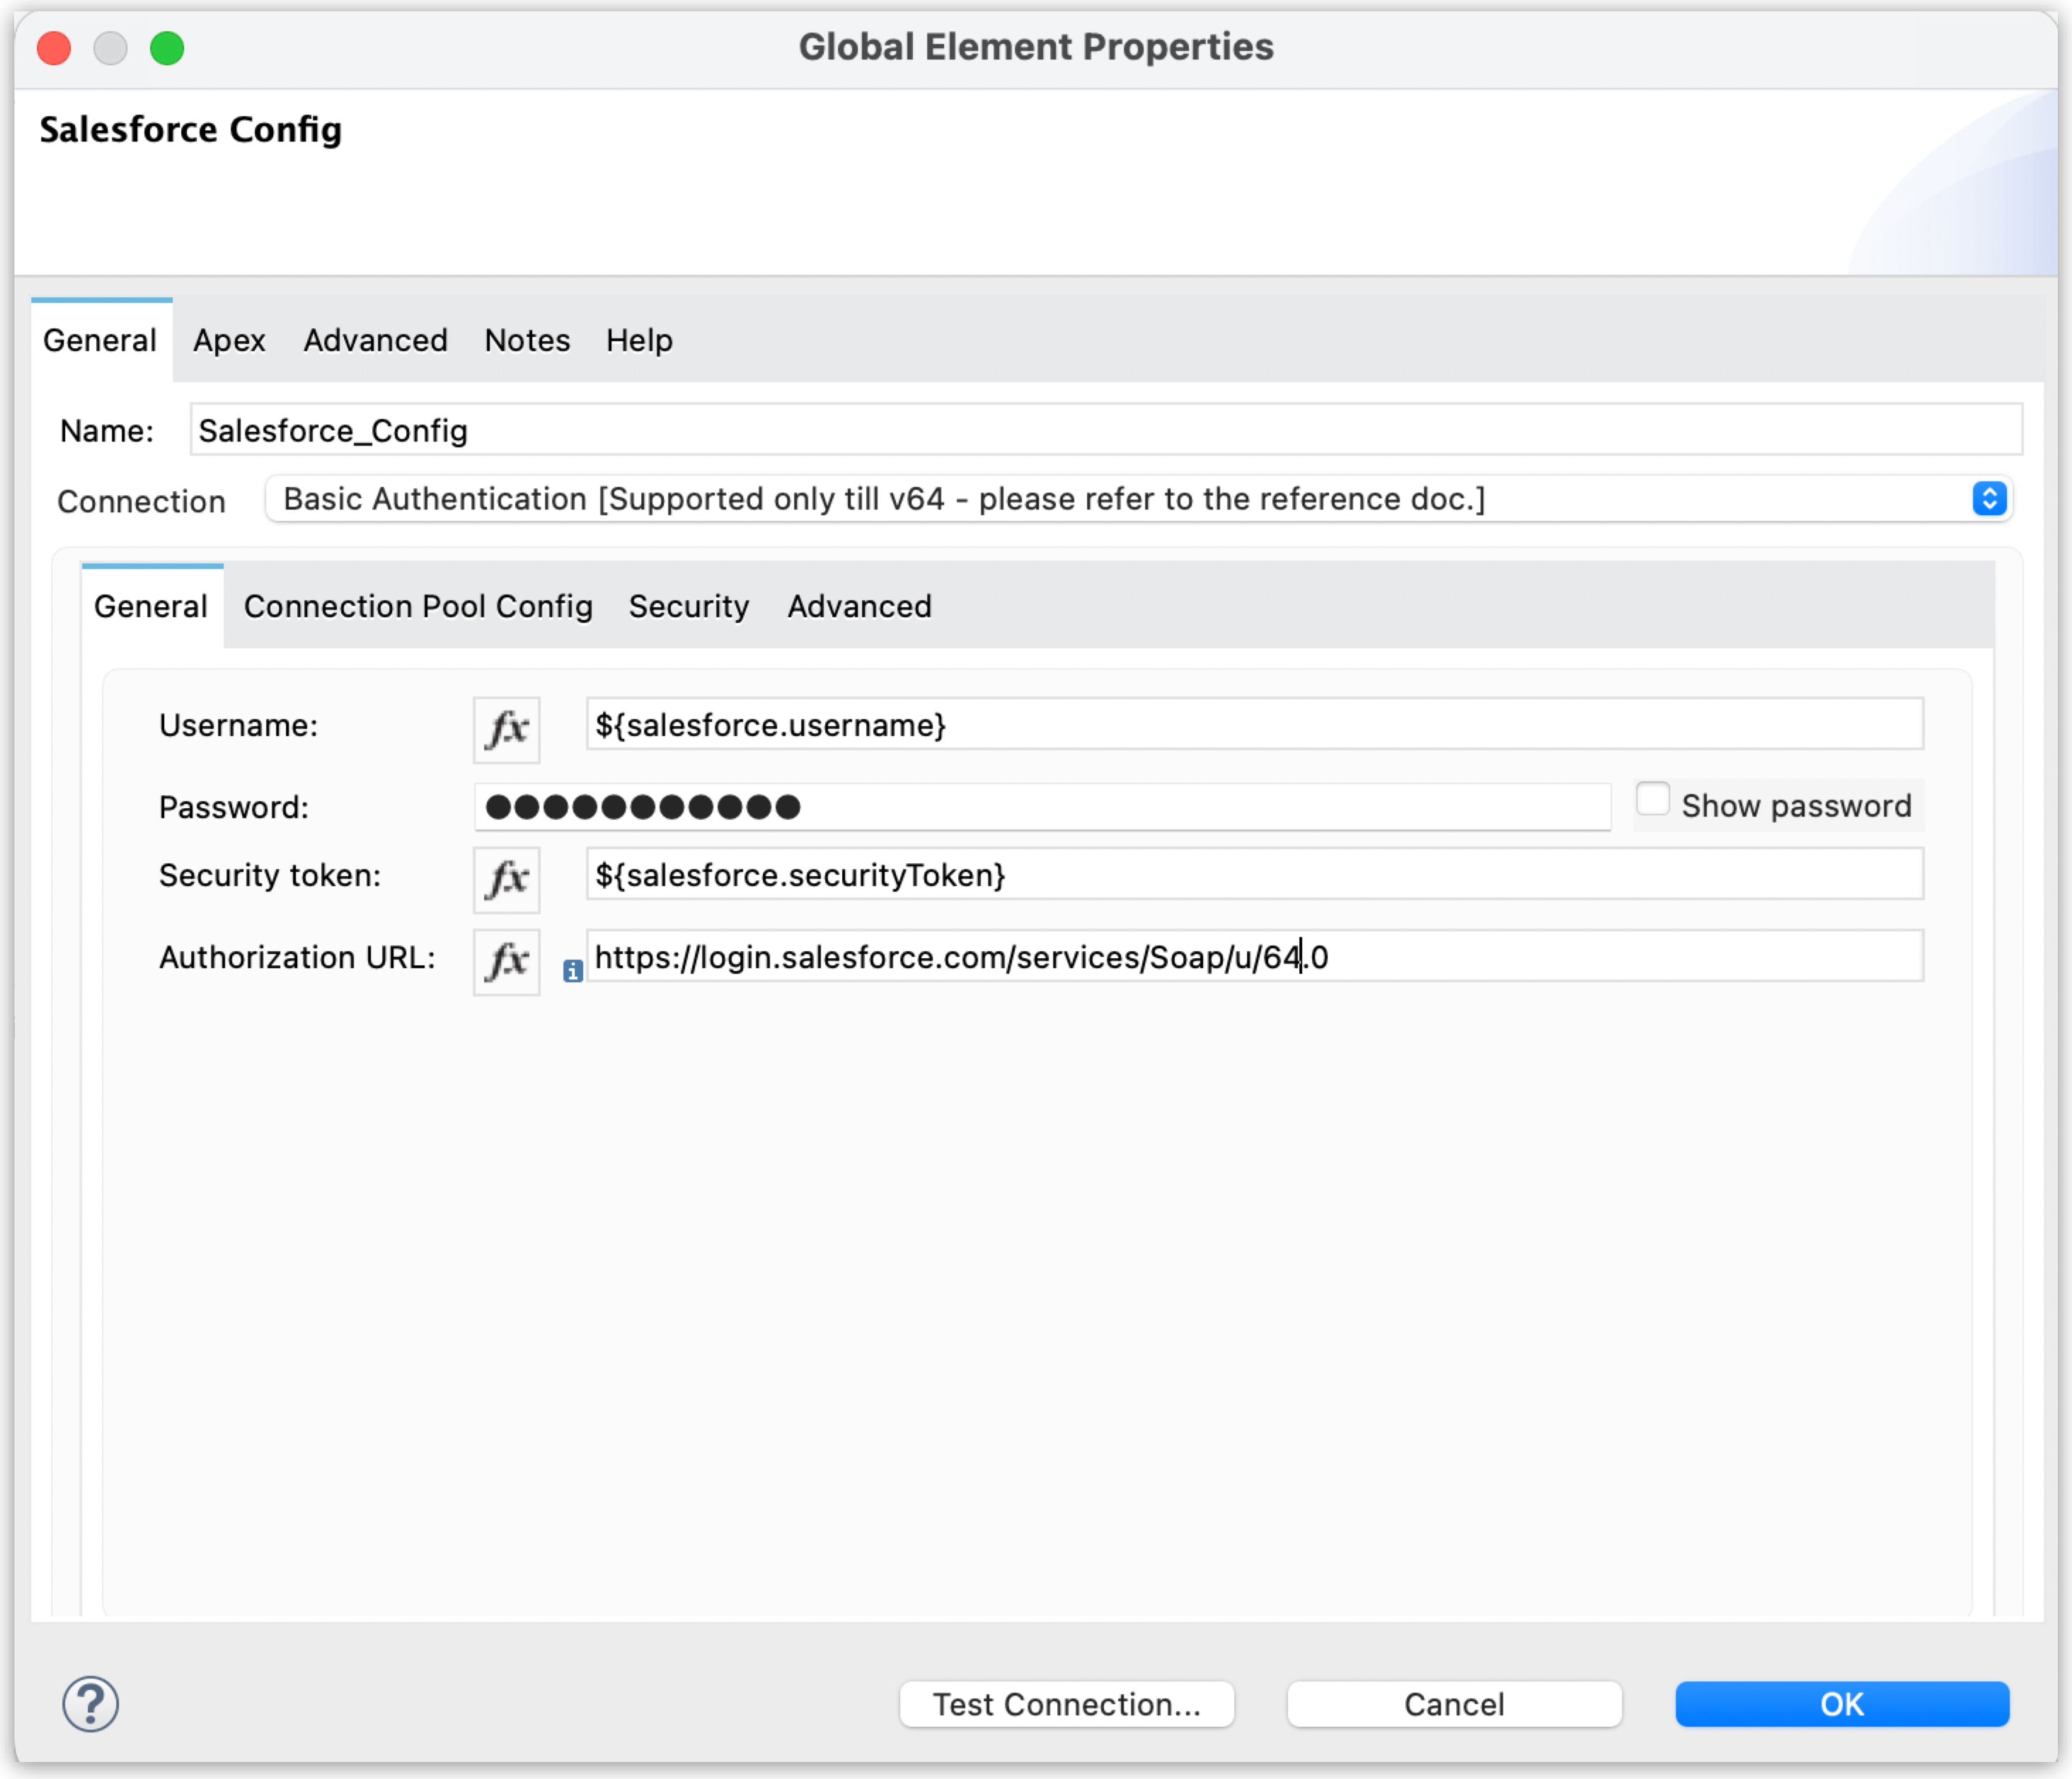2072x1779 pixels.
Task: Switch to the top-level Advanced tab
Action: [375, 340]
